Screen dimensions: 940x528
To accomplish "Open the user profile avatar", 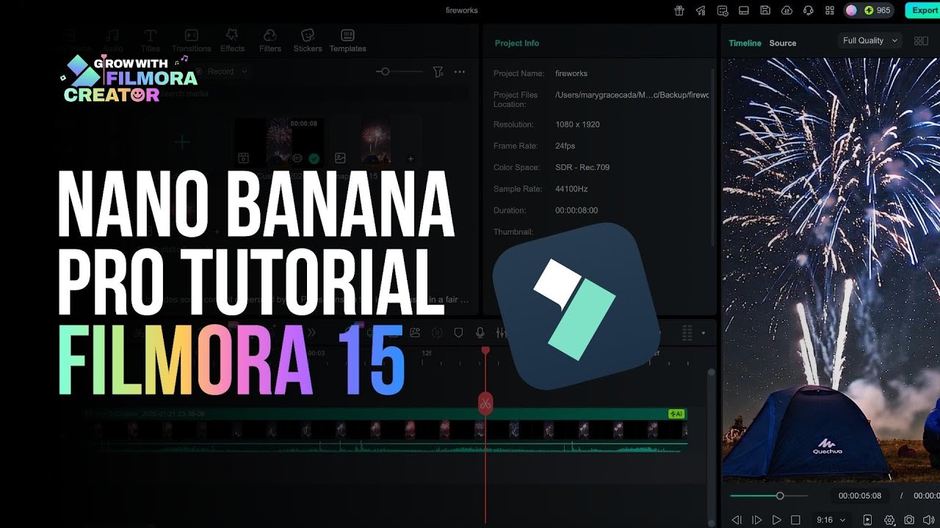I will tap(851, 10).
